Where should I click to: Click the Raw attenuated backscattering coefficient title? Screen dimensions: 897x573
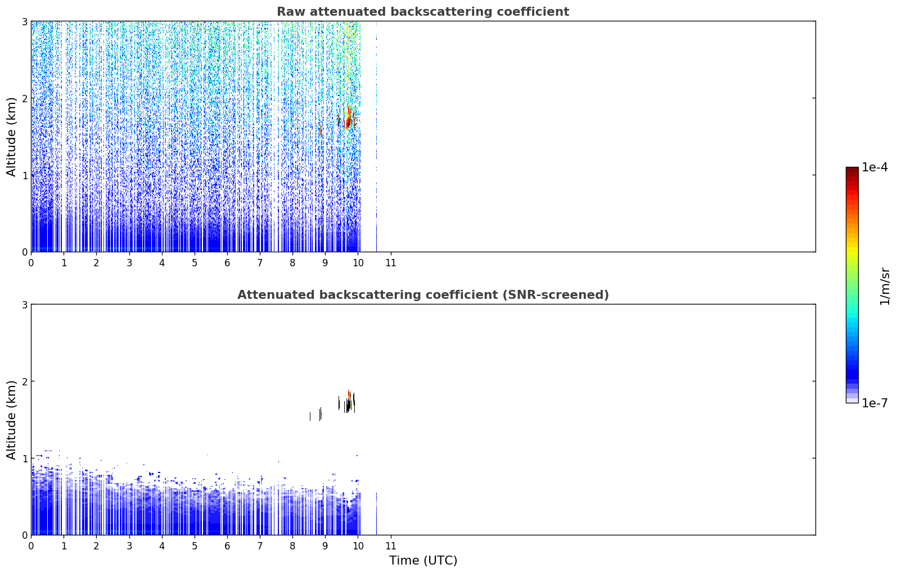point(423,12)
